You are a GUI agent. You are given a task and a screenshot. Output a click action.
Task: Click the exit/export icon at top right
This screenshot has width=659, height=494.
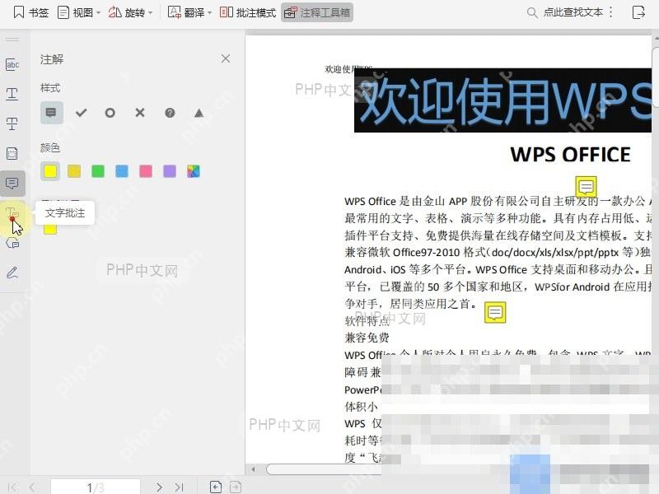click(638, 12)
